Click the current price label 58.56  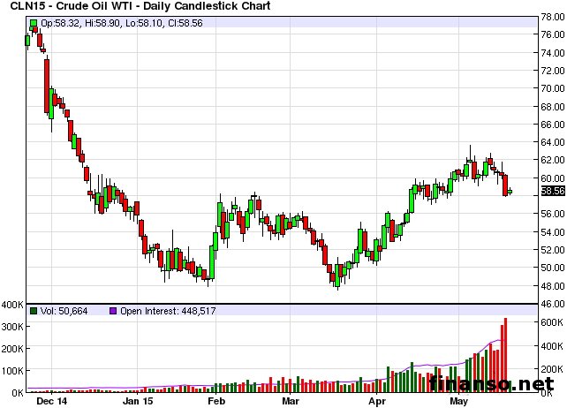coord(552,190)
